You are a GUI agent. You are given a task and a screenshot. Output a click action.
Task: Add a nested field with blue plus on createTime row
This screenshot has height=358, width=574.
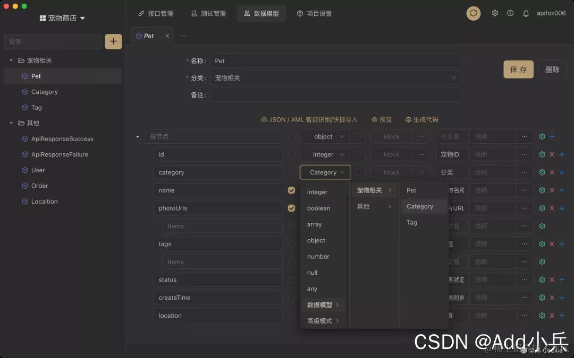(x=561, y=298)
